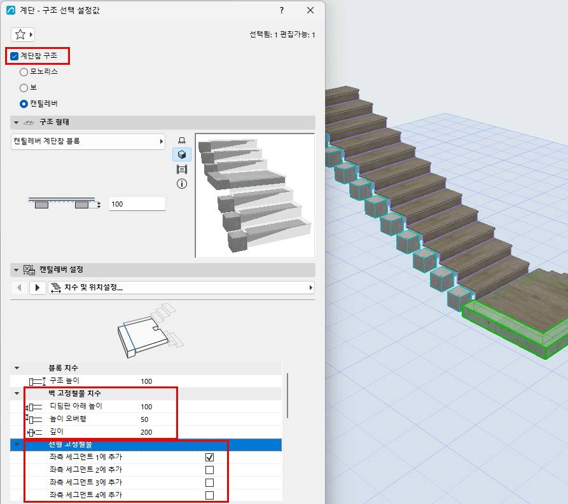The height and width of the screenshot is (504, 568).
Task: Select the 모노리스 radio option
Action: point(24,72)
